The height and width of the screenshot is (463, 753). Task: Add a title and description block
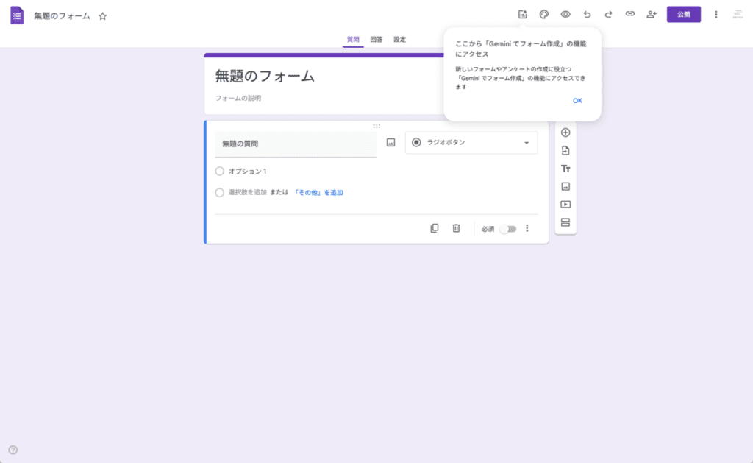click(x=565, y=169)
